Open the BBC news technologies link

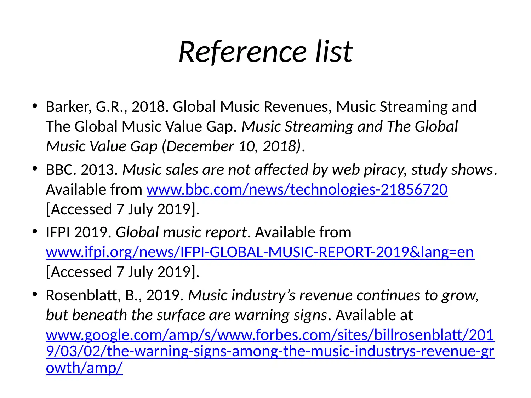point(297,190)
